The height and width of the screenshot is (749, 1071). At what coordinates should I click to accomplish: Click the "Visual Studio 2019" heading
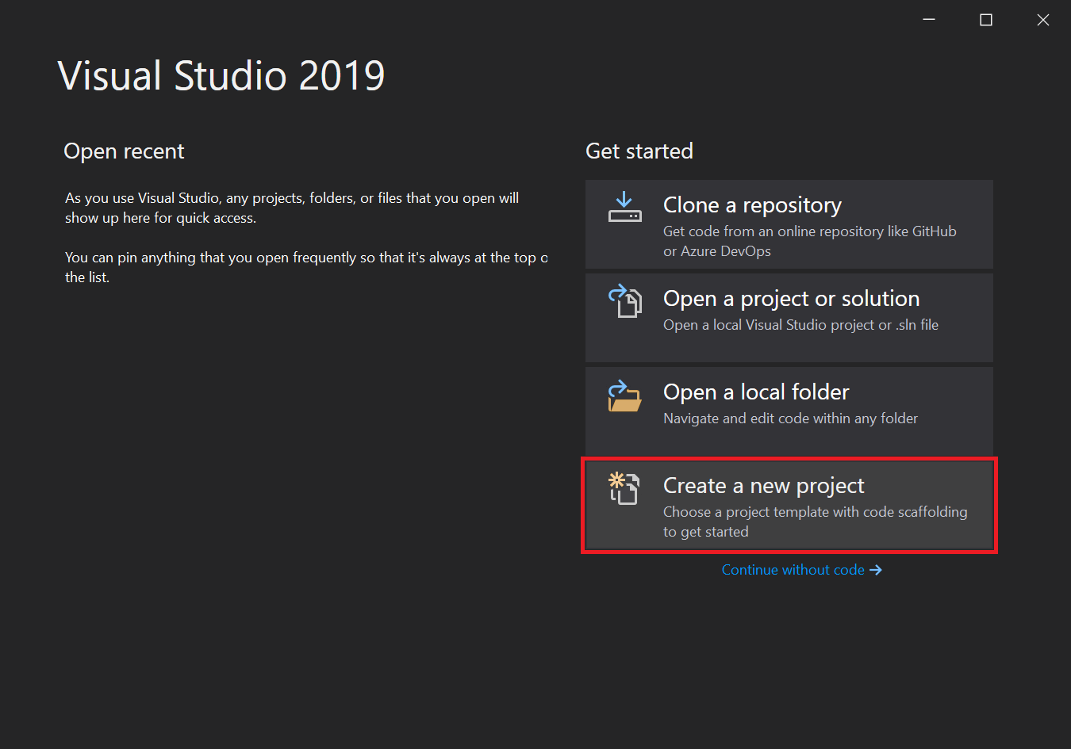221,76
